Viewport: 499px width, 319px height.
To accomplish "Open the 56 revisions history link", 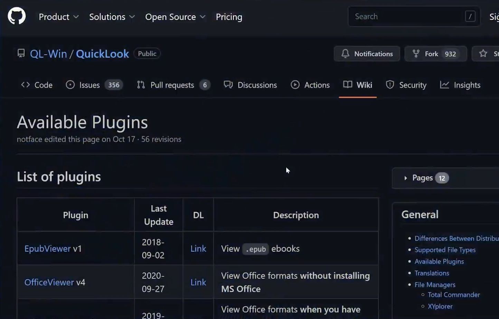I will (x=161, y=139).
